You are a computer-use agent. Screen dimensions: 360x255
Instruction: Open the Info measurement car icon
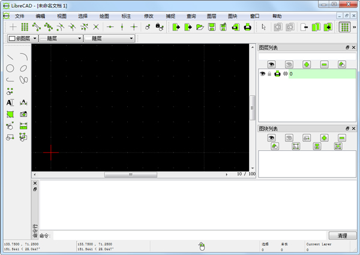[10, 137]
